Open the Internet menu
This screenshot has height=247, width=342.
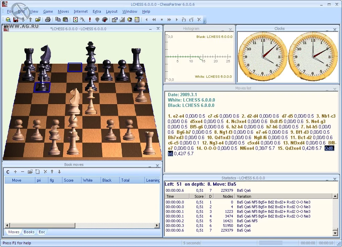pos(81,12)
